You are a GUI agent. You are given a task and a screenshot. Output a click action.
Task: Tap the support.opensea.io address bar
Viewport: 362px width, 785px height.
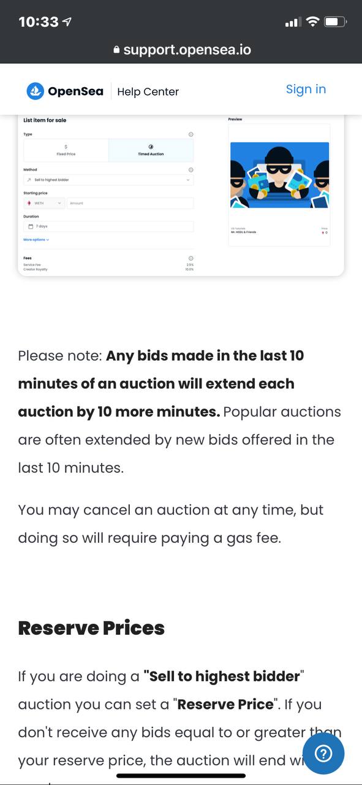point(181,50)
